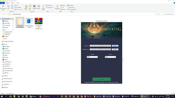The image size is (175, 98).
Task: Click the address bar refresh button
Action: pyautogui.click(x=158, y=14)
